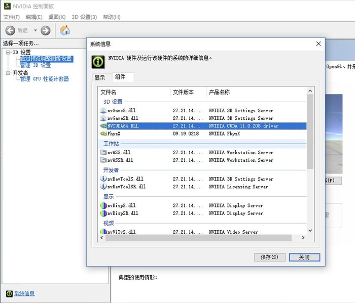The height and width of the screenshot is (303, 355).
Task: Open the 3D 设置(3) menu
Action: tap(84, 17)
